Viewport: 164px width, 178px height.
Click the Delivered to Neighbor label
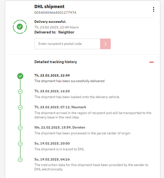(54, 32)
